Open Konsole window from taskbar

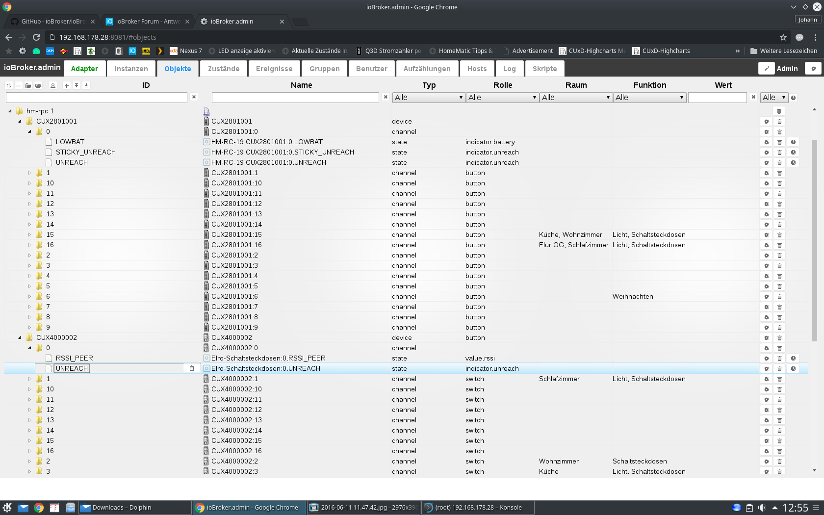click(477, 508)
